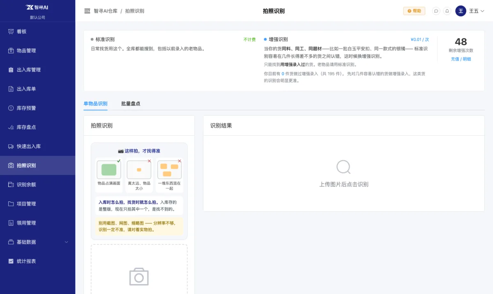The width and height of the screenshot is (493, 294).
Task: Open the 出入库管理 clipboard icon
Action: (x=11, y=70)
